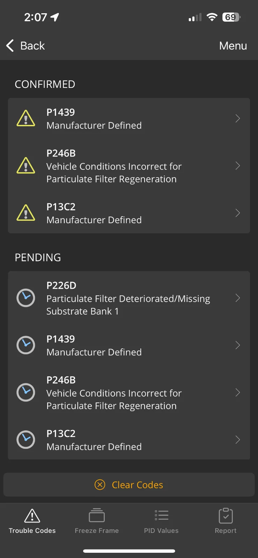Select the Trouble Codes tab
The width and height of the screenshot is (258, 558).
(32, 521)
